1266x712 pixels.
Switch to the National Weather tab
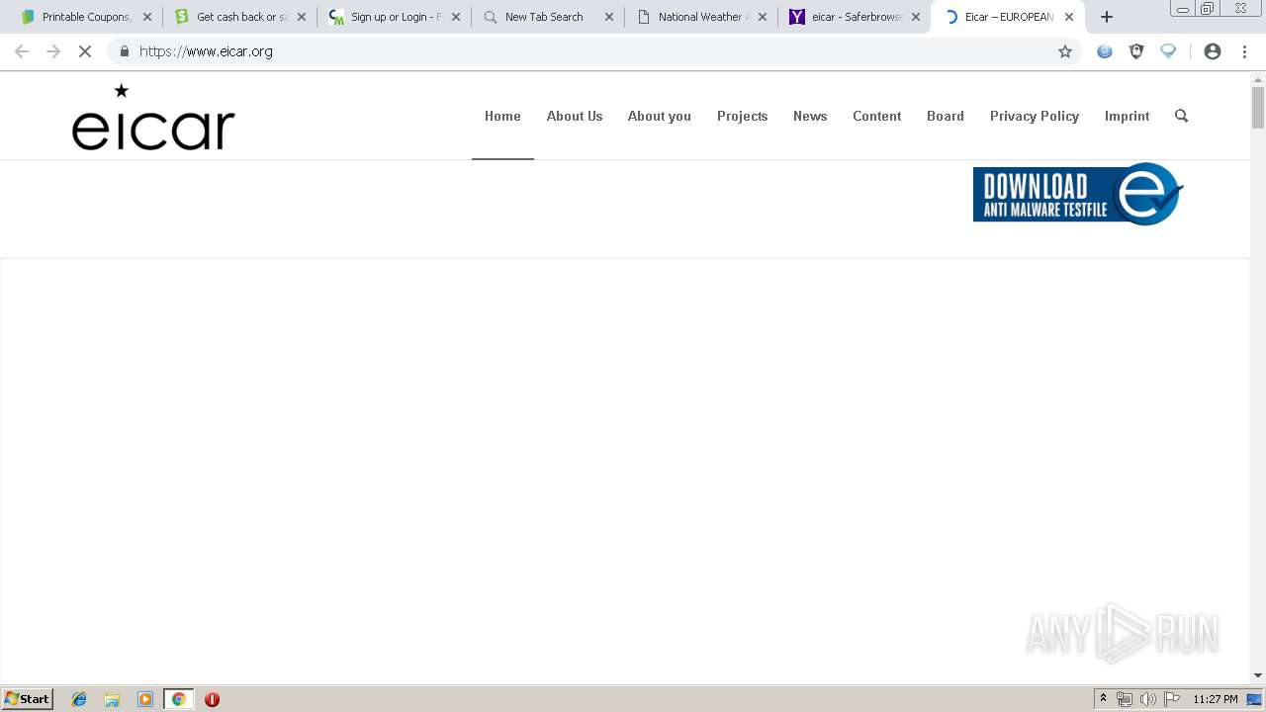coord(700,17)
